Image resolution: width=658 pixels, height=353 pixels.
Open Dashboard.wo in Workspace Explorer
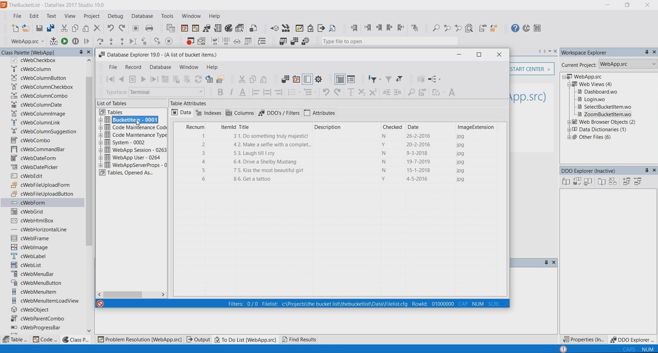click(601, 92)
